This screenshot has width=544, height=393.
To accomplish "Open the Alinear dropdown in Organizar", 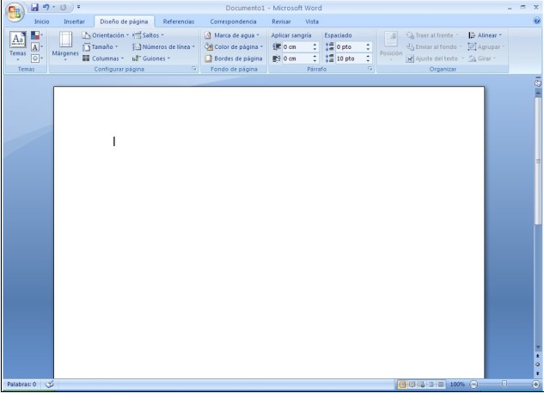I will tap(486, 35).
